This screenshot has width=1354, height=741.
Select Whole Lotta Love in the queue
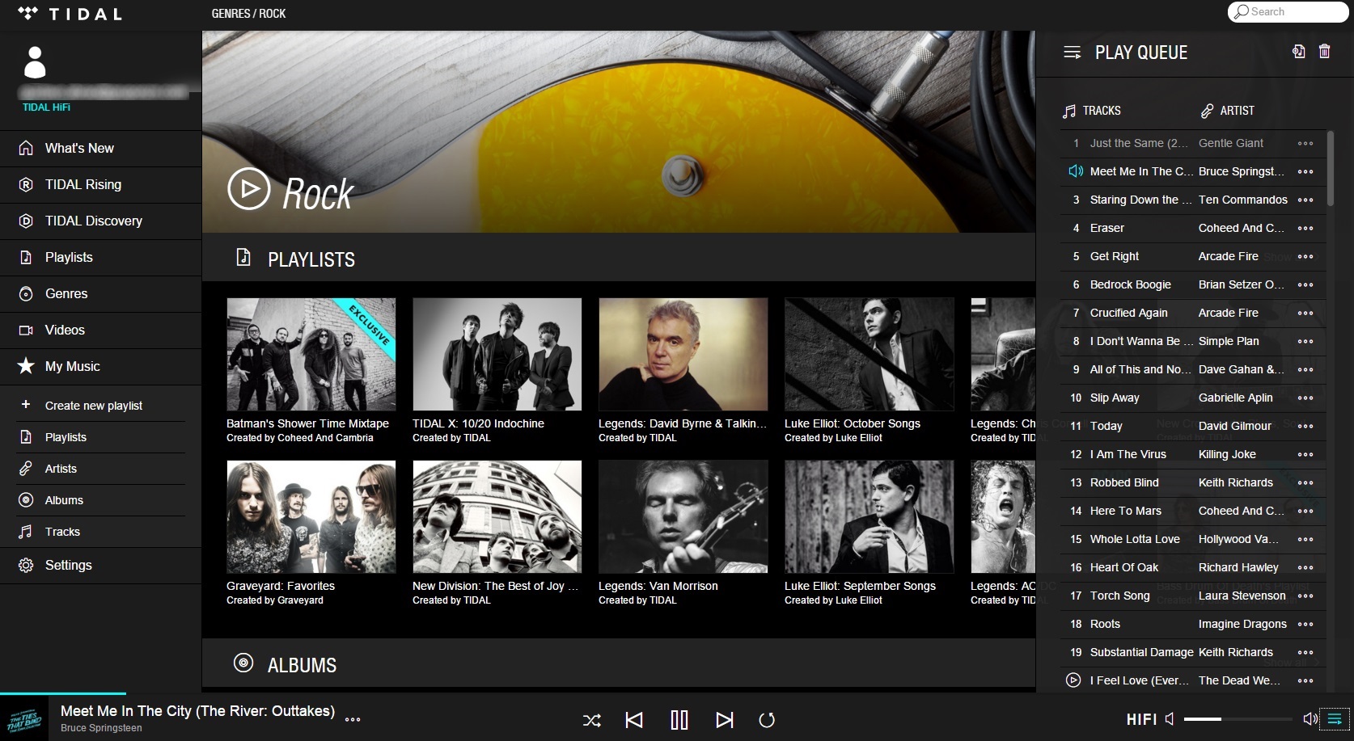[x=1135, y=539]
